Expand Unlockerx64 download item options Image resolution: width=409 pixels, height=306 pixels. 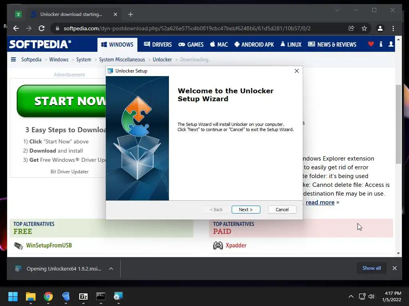click(111, 269)
